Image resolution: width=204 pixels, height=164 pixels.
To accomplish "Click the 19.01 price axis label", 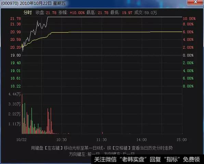I will pyautogui.click(x=15, y=71).
